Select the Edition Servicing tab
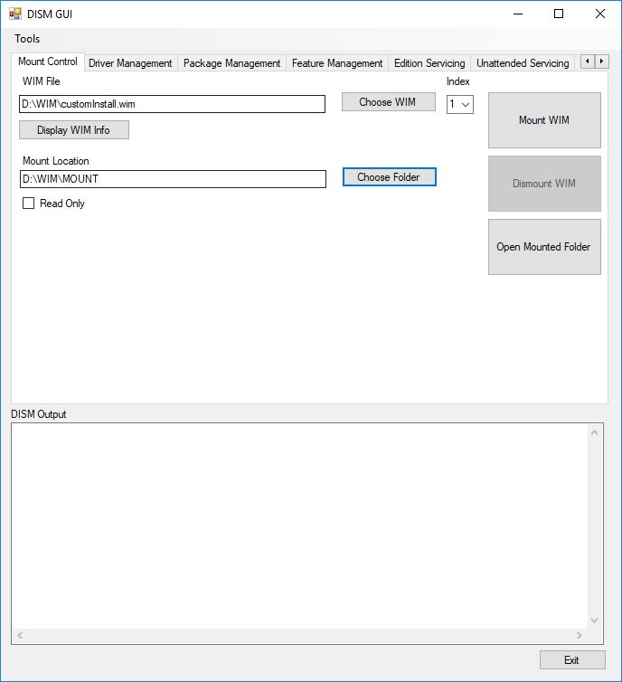Viewport: 622px width, 682px height. [429, 63]
